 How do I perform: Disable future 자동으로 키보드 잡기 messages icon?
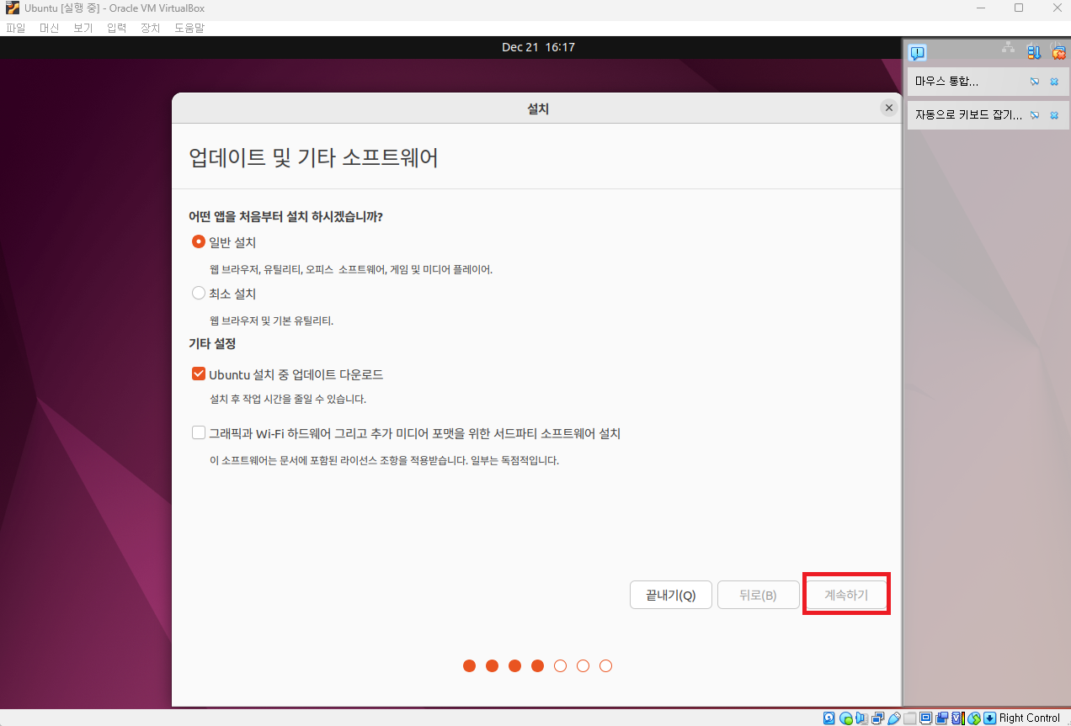point(1035,114)
